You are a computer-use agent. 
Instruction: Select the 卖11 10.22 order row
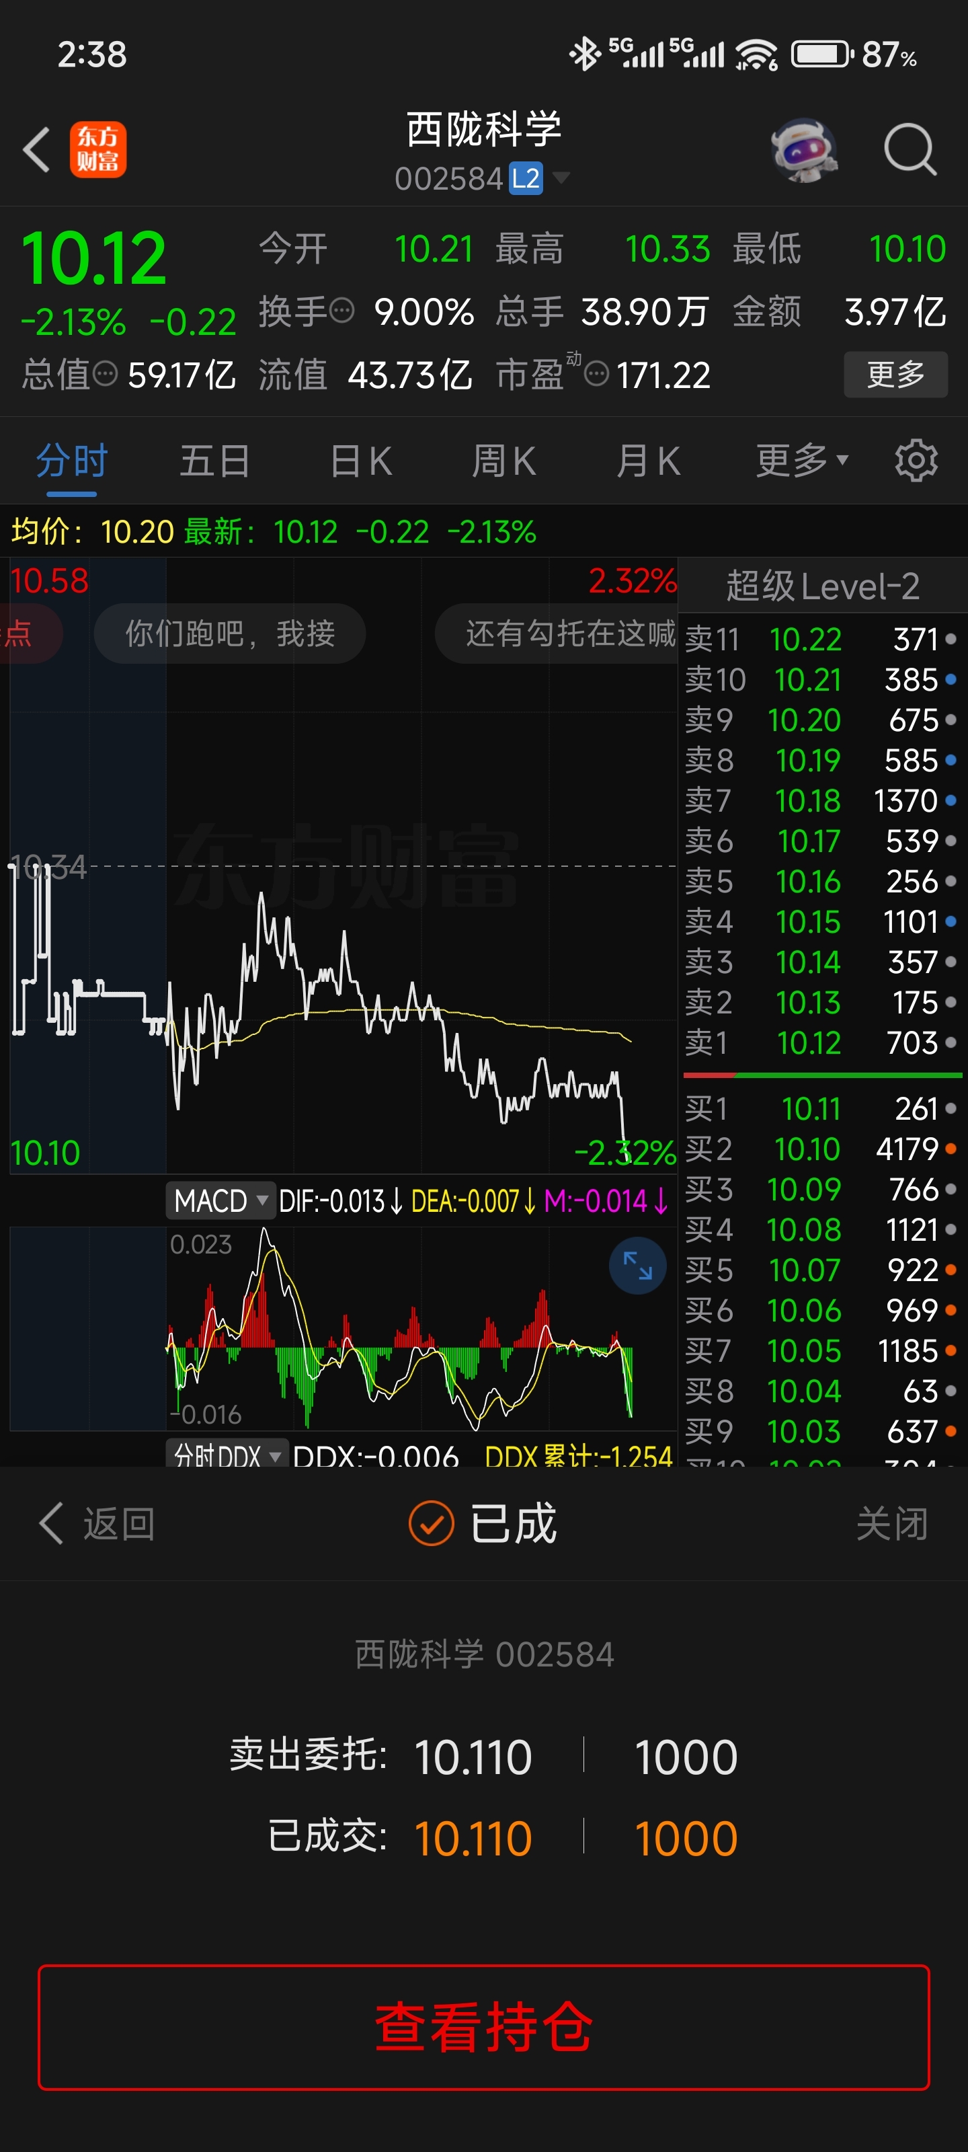pyautogui.click(x=823, y=639)
